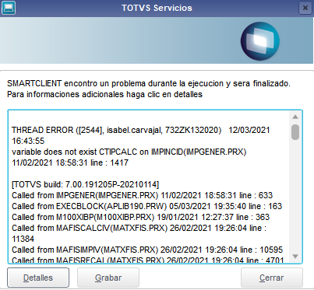
Task: Click the Cerrar button
Action: click(x=272, y=278)
